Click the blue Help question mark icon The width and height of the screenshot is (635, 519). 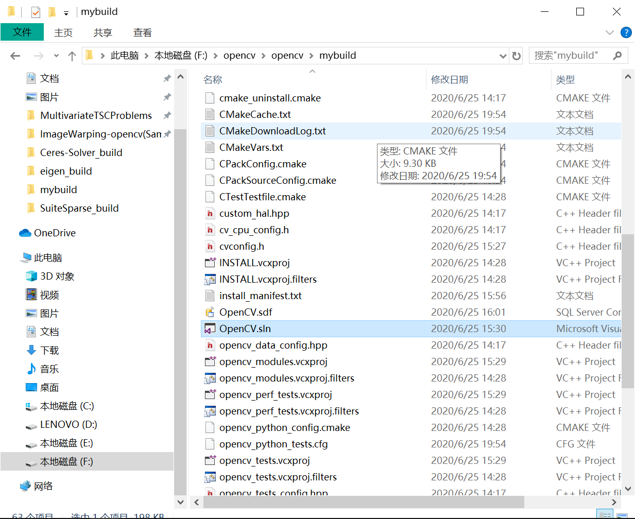626,32
